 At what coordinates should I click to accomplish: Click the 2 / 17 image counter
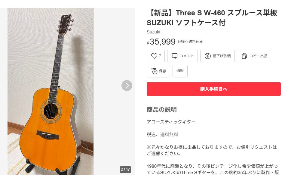point(125,169)
